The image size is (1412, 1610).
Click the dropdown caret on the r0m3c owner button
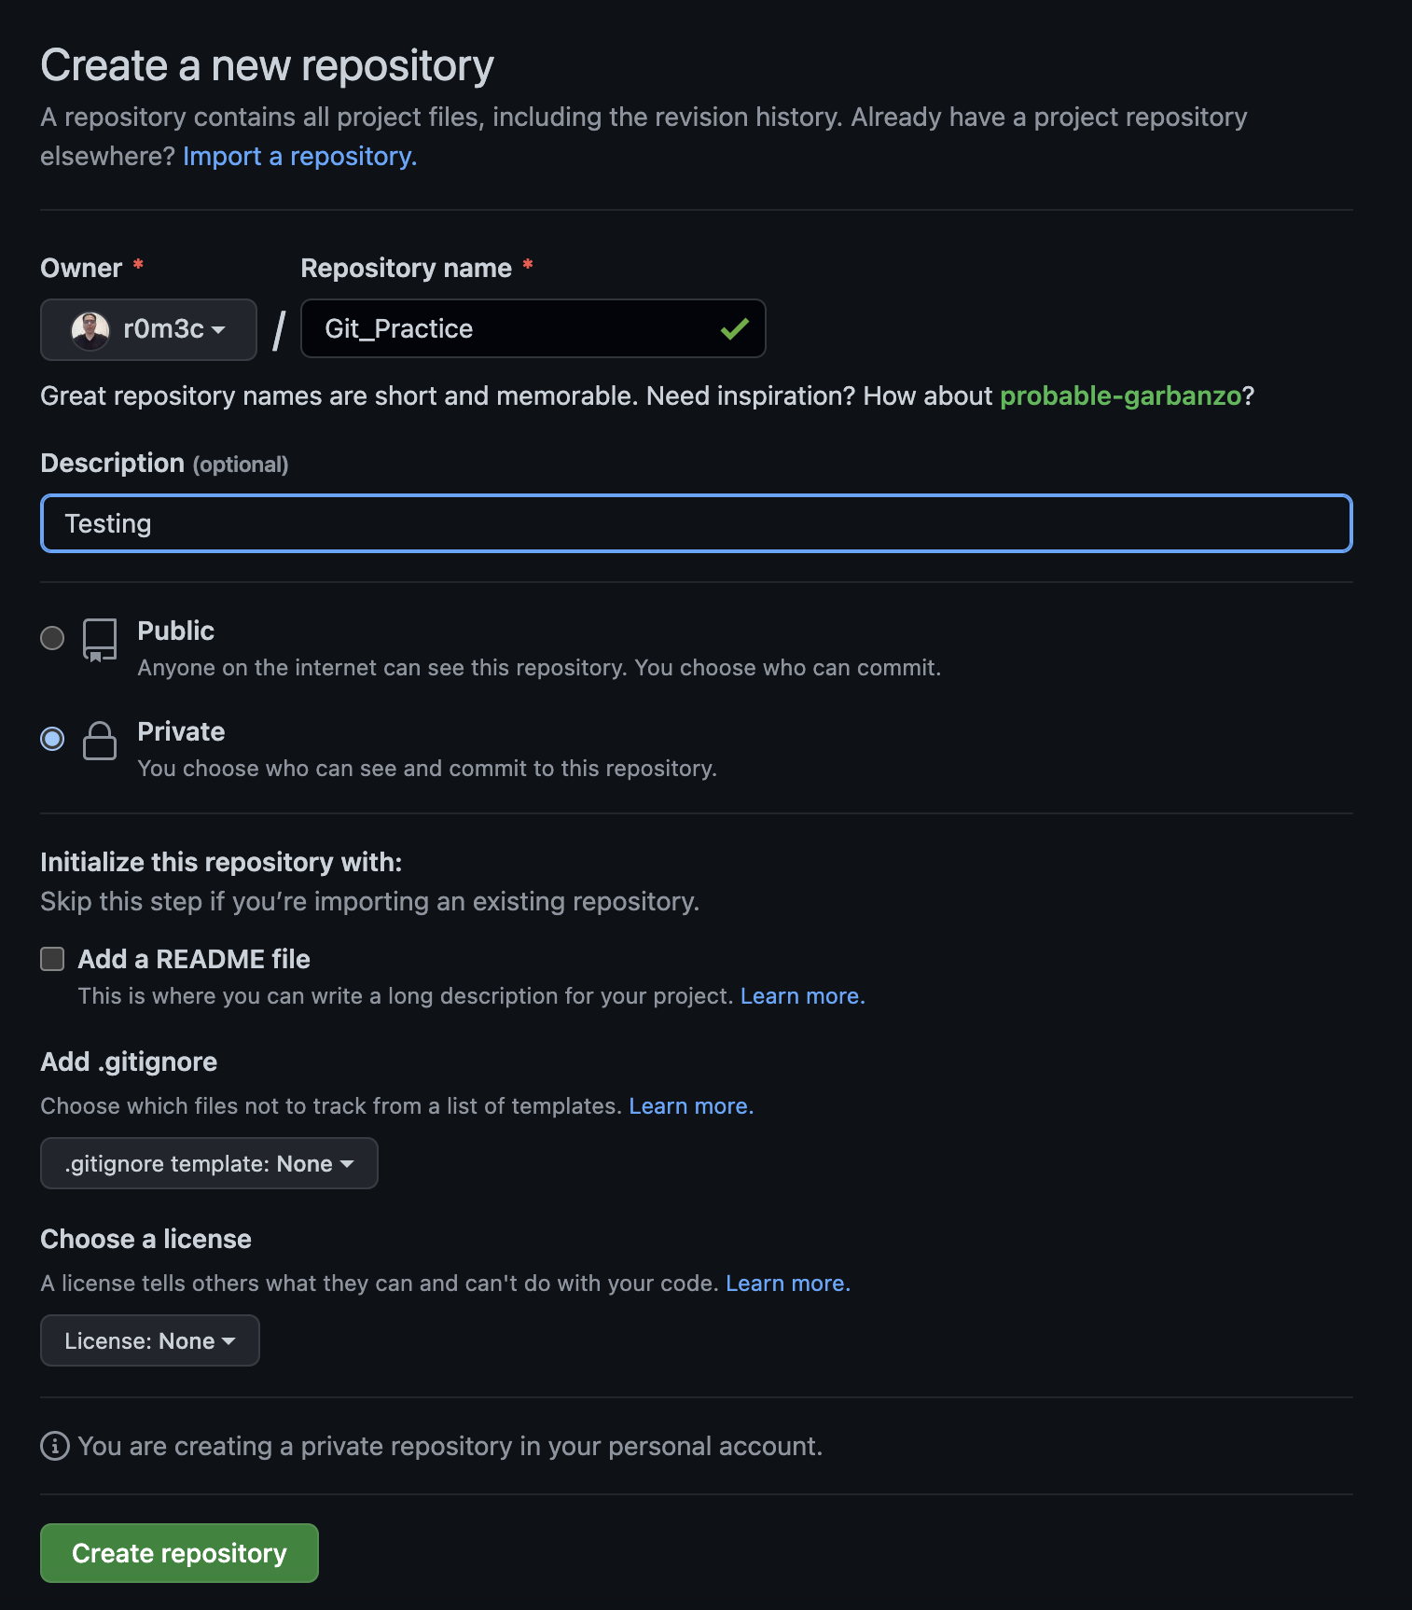[x=220, y=329]
